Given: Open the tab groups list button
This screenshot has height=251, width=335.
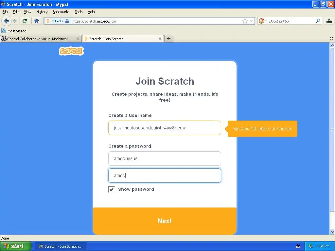Looking at the screenshot, I should tap(332, 39).
